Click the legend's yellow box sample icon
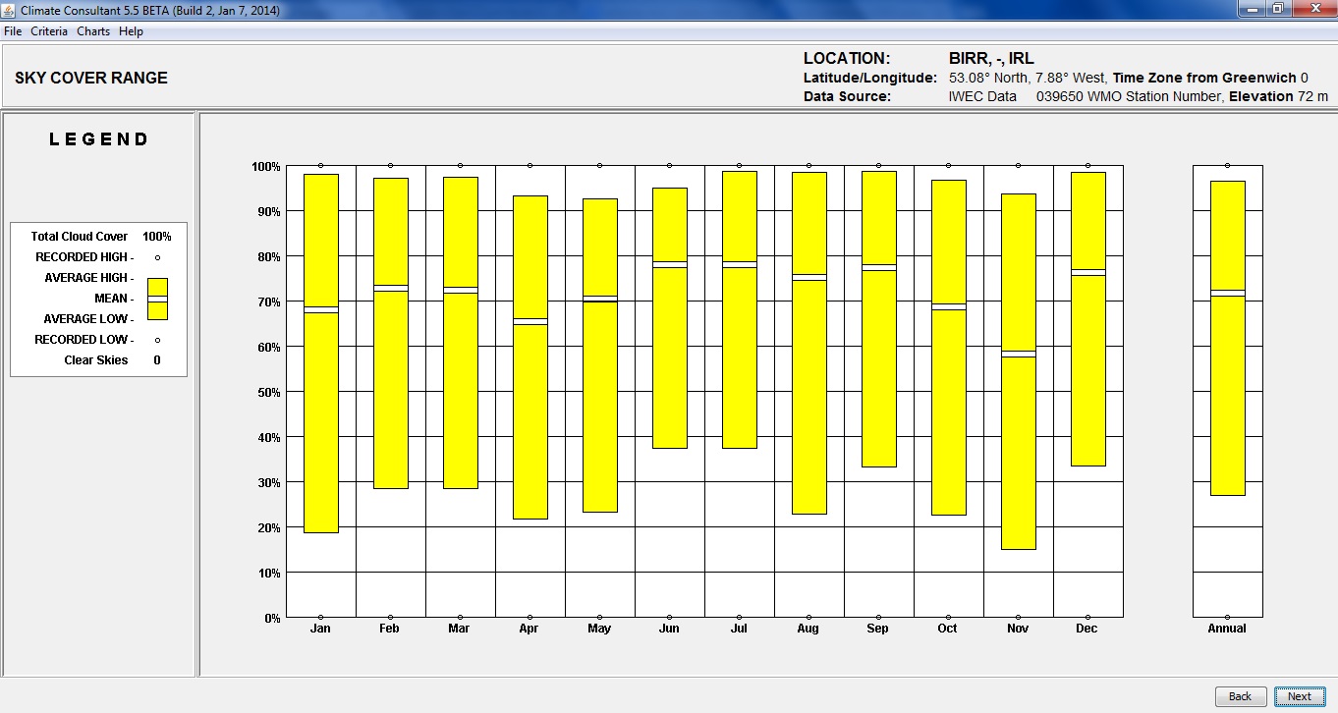The width and height of the screenshot is (1338, 713). pyautogui.click(x=157, y=299)
